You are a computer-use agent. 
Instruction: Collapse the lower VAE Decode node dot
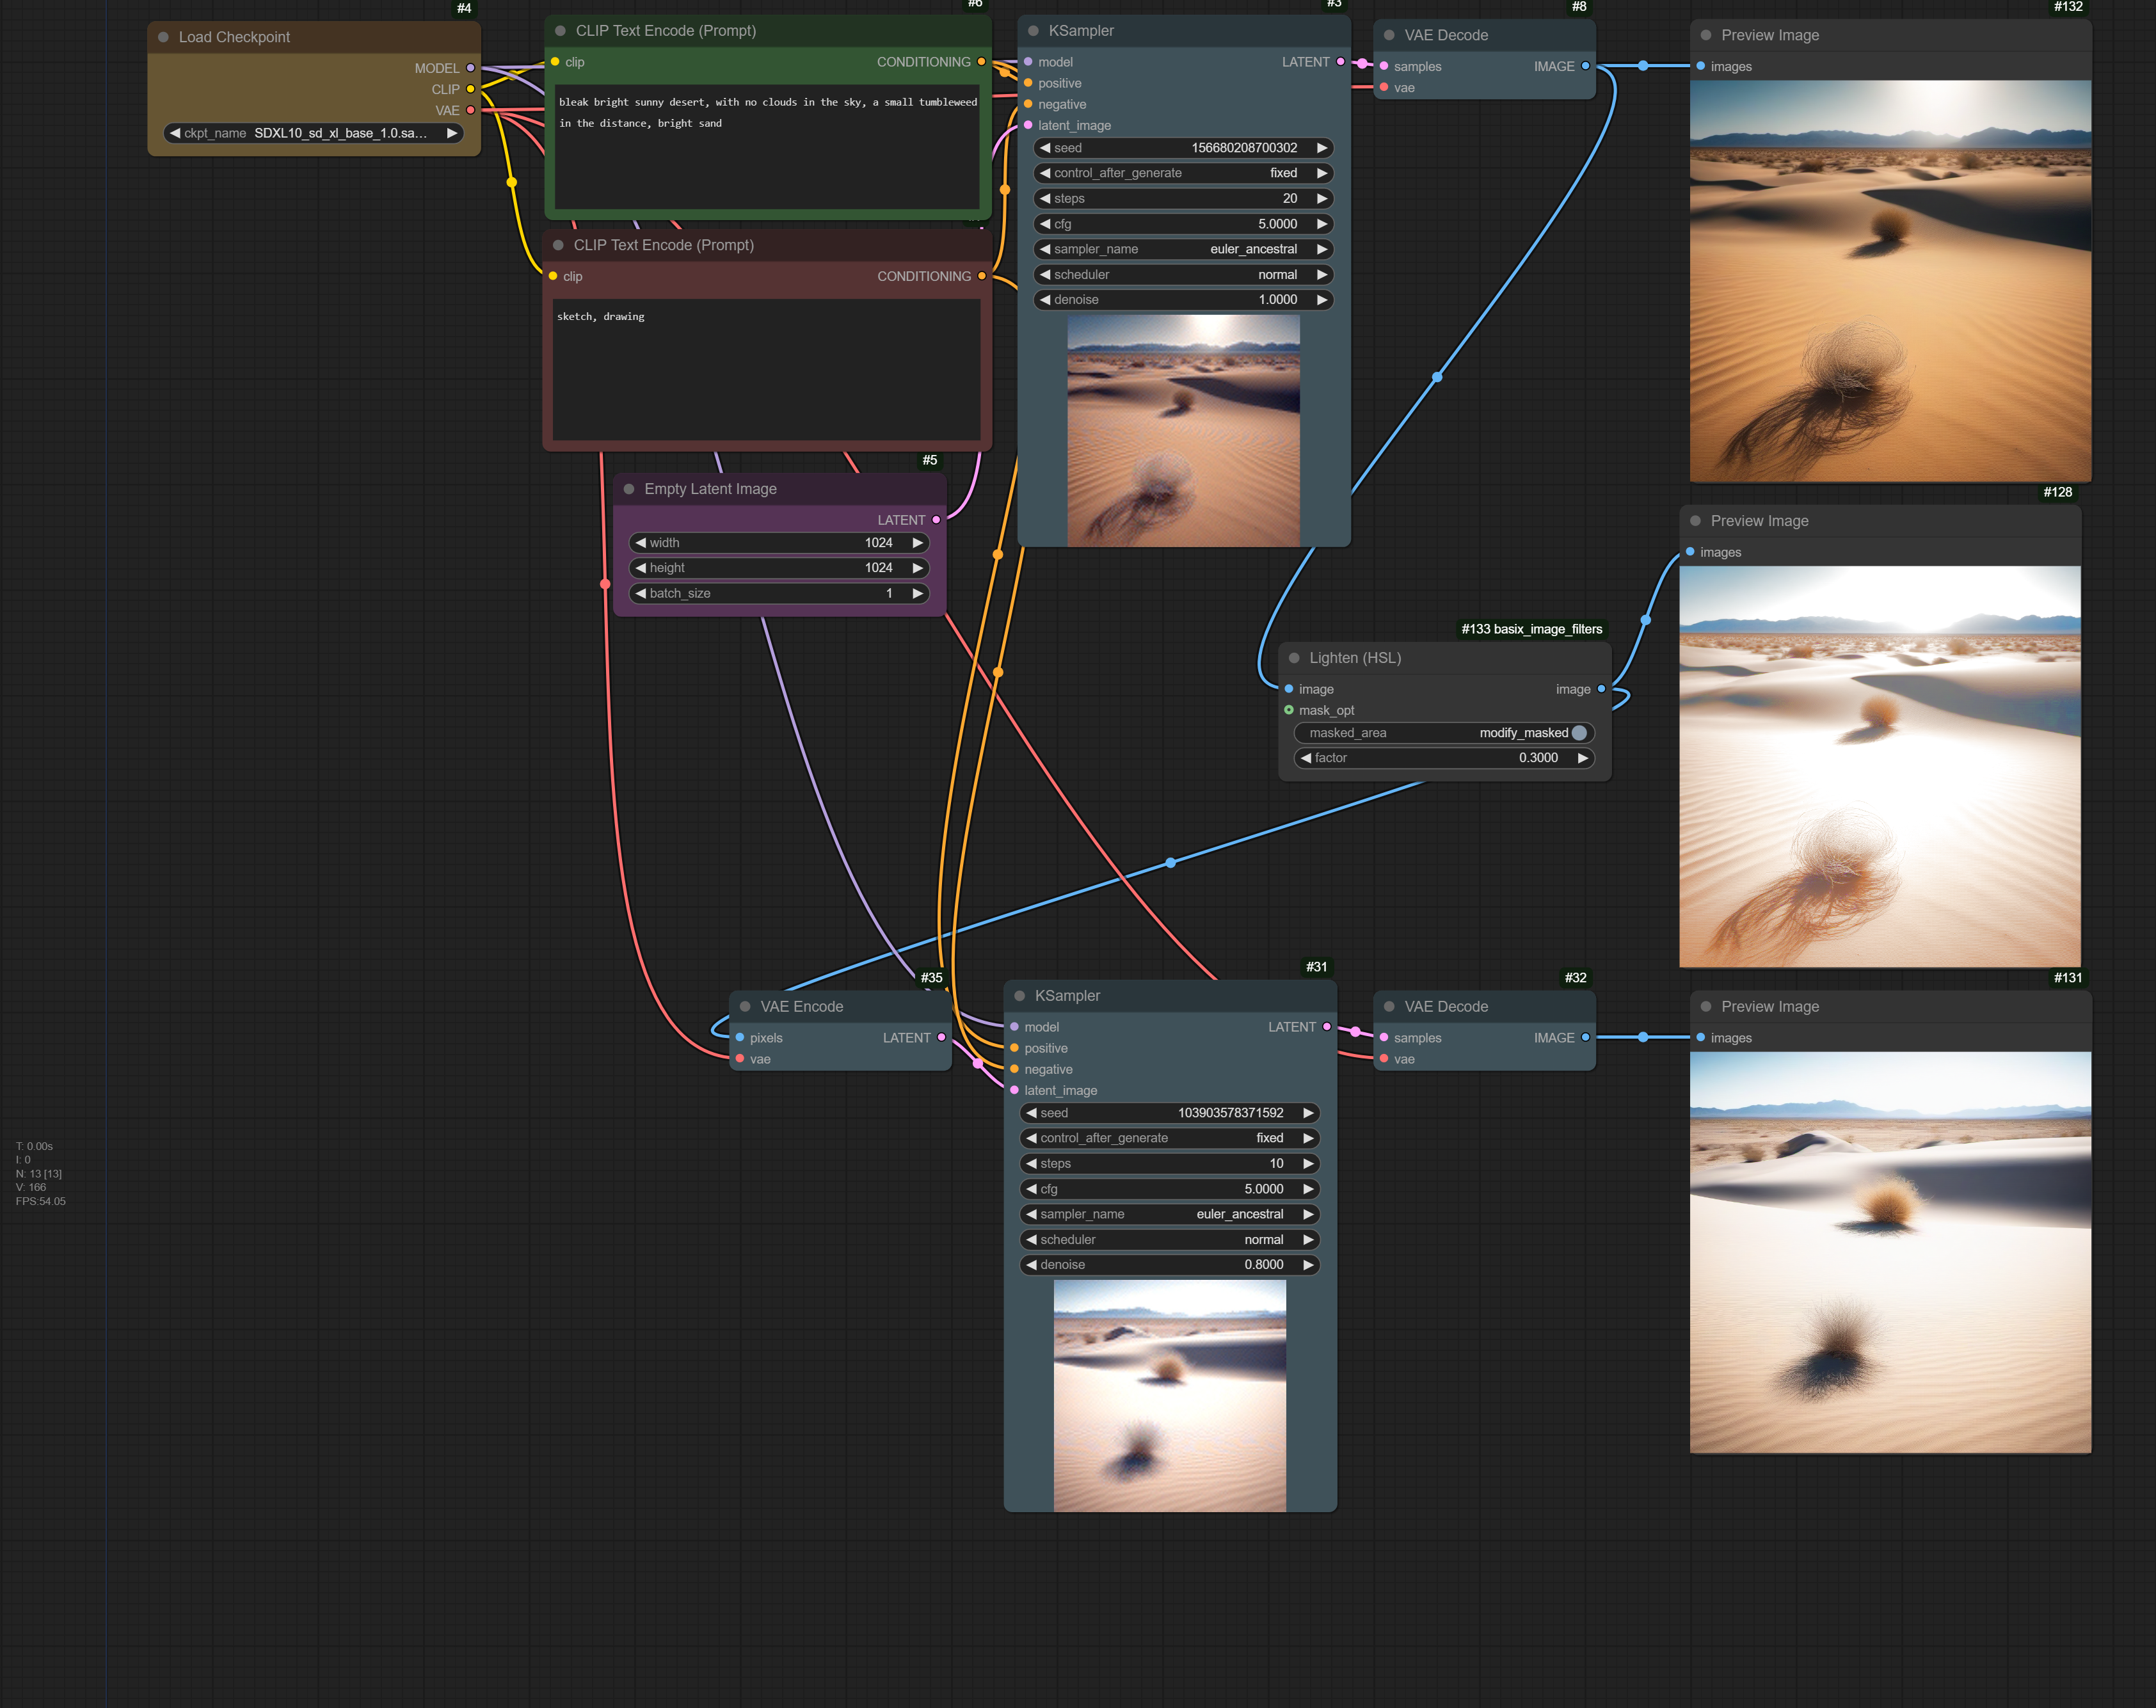[1389, 1007]
